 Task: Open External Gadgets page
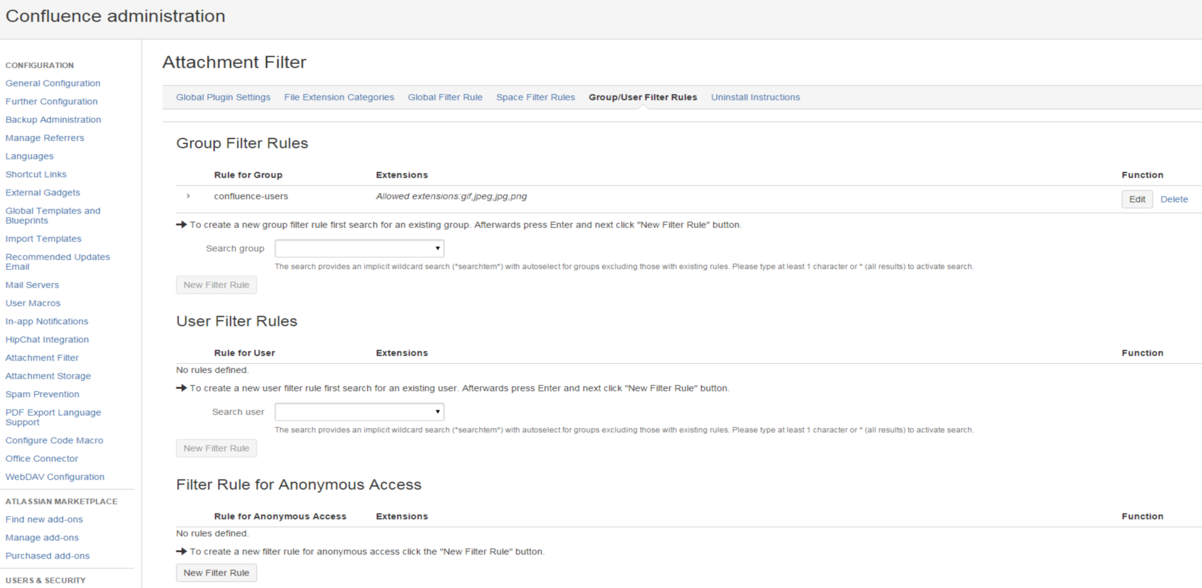(42, 193)
